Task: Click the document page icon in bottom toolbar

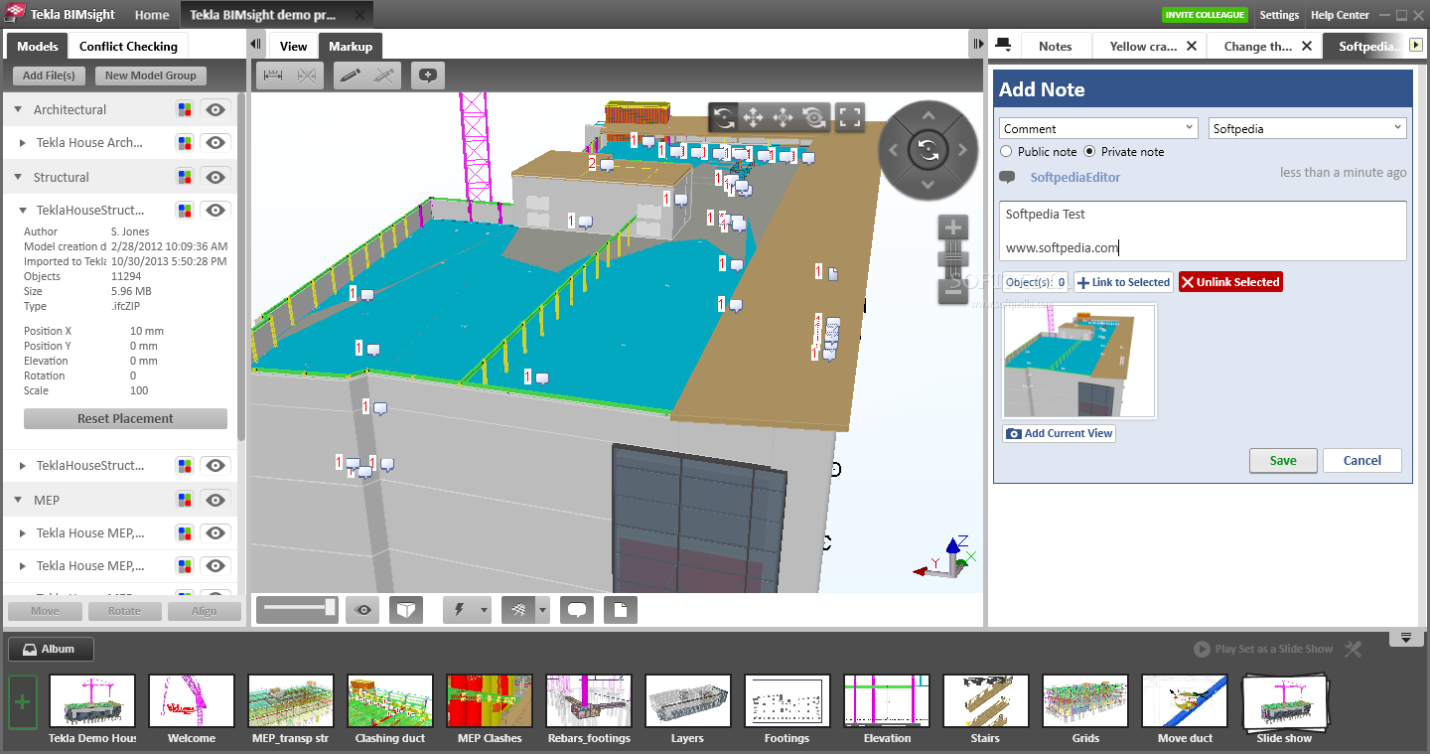Action: [621, 609]
